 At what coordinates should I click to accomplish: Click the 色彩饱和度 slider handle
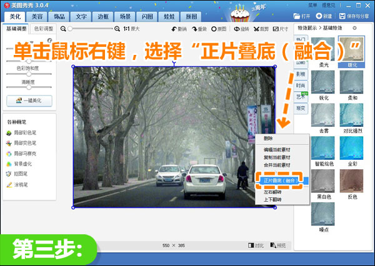click(29, 74)
